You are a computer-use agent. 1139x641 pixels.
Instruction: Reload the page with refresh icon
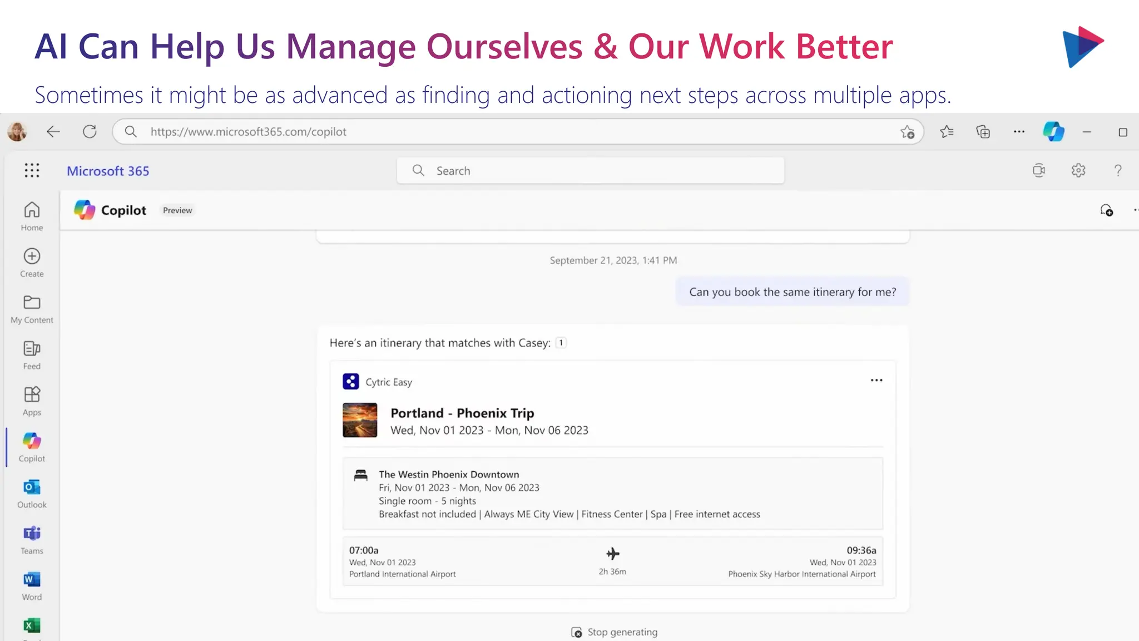(90, 132)
